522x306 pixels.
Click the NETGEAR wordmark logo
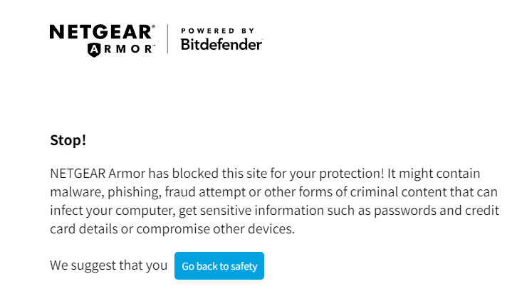coord(103,32)
